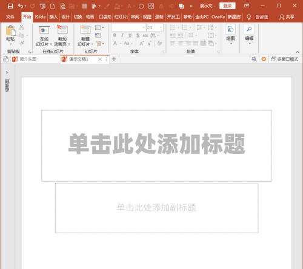This screenshot has height=269, width=303.
Task: Toggle abc strikethrough formatting
Action: coord(145,36)
